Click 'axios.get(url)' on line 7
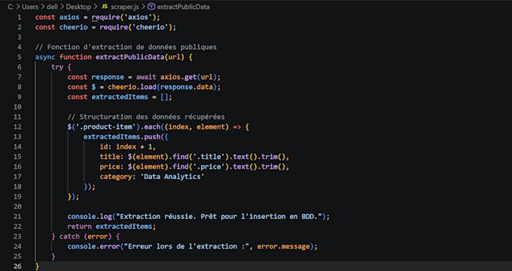This screenshot has height=271, width=512. point(188,77)
